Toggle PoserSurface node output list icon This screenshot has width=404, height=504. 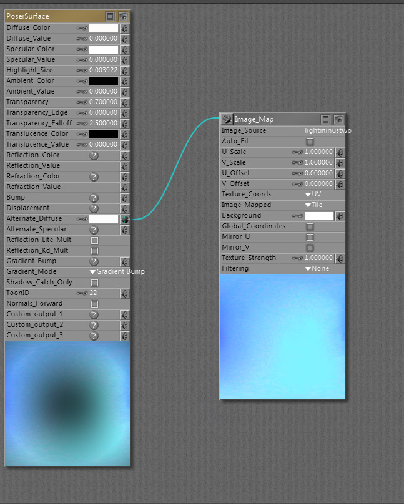[x=111, y=17]
